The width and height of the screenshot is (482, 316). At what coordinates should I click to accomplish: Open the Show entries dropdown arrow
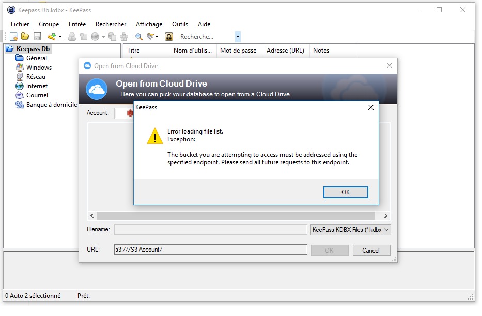[157, 37]
